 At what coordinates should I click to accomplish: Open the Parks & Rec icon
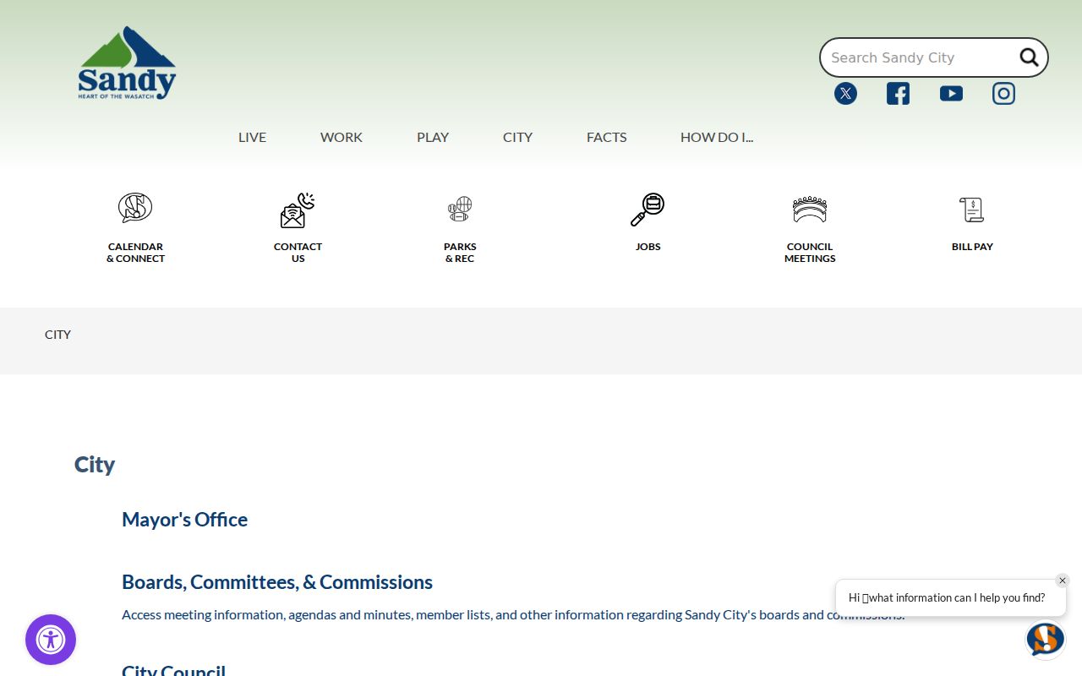(x=460, y=209)
